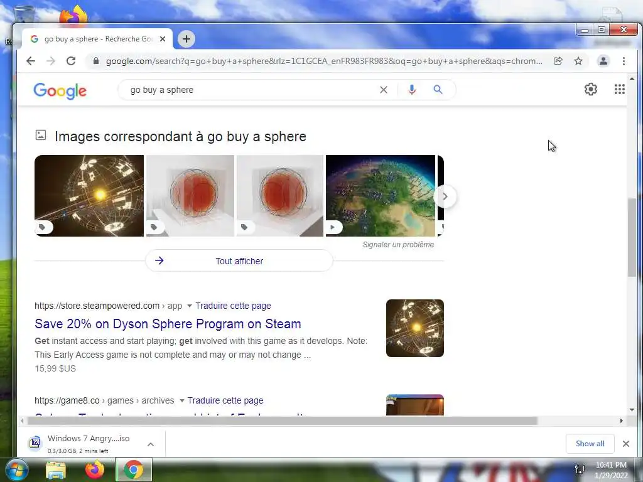Open Firefox from taskbar
This screenshot has width=643, height=482.
coord(95,469)
